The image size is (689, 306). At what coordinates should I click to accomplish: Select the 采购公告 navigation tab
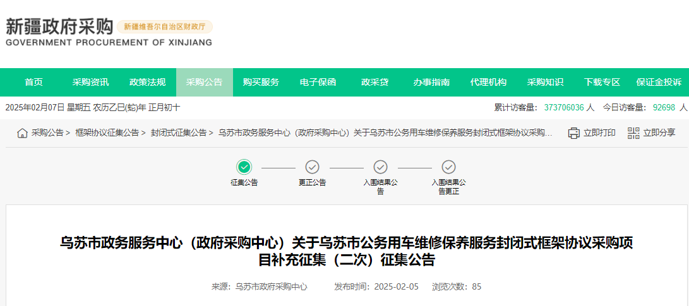click(204, 83)
